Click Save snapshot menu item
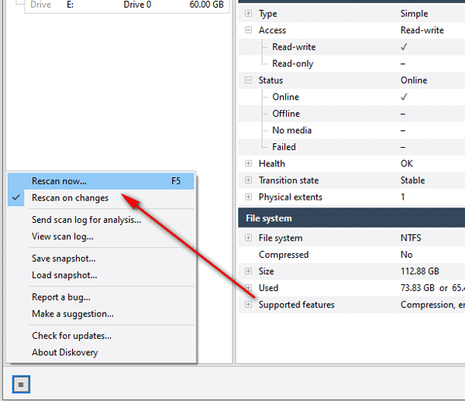 [64, 259]
